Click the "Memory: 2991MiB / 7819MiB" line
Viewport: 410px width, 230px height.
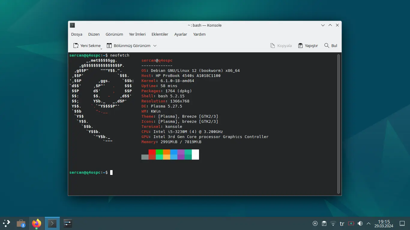171,142
